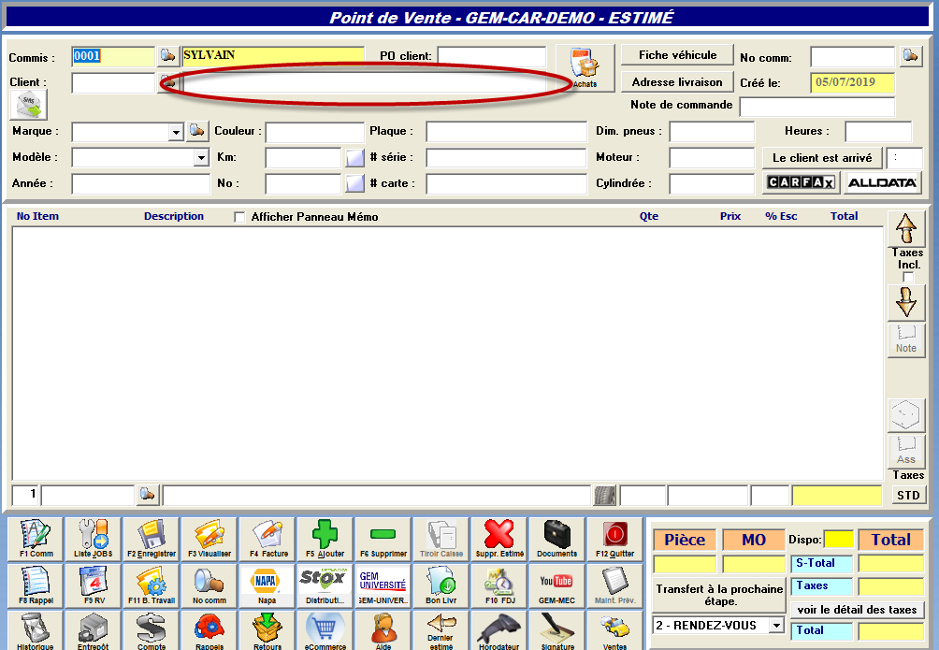Click the F2 Enregistrer save icon
The image size is (939, 650).
(x=152, y=539)
